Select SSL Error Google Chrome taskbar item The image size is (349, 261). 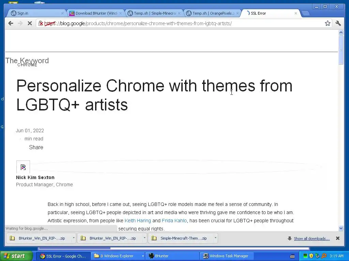coord(63,256)
